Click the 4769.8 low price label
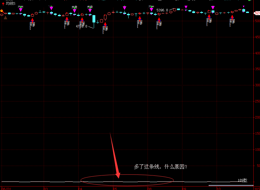 click(x=81, y=26)
